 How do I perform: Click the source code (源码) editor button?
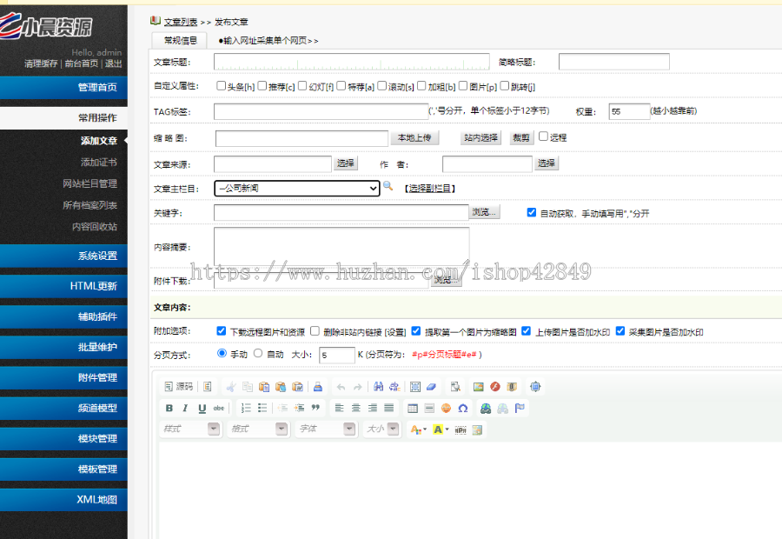pyautogui.click(x=178, y=387)
